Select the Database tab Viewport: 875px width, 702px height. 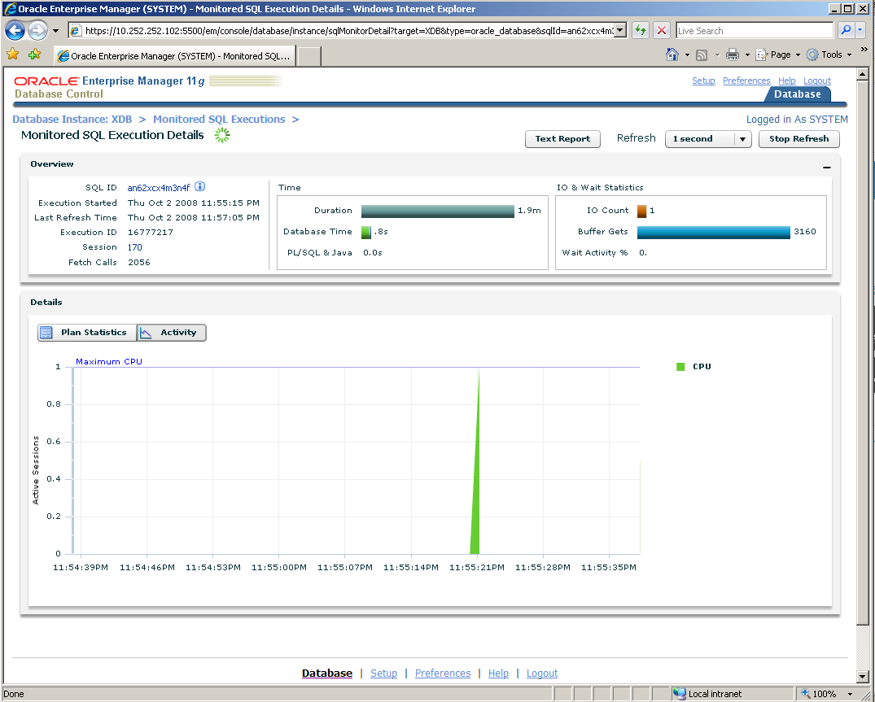coord(797,94)
